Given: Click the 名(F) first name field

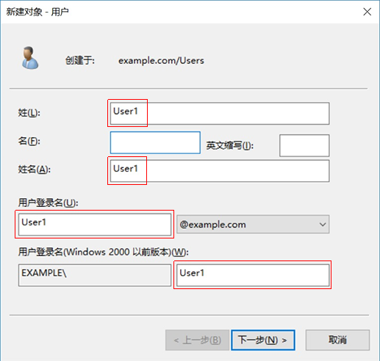Looking at the screenshot, I should point(155,142).
